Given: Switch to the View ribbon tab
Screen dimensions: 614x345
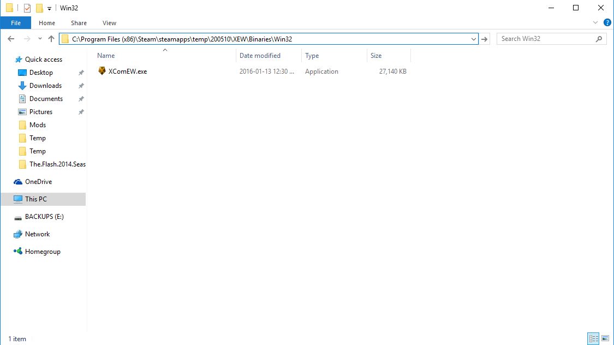Looking at the screenshot, I should 109,23.
